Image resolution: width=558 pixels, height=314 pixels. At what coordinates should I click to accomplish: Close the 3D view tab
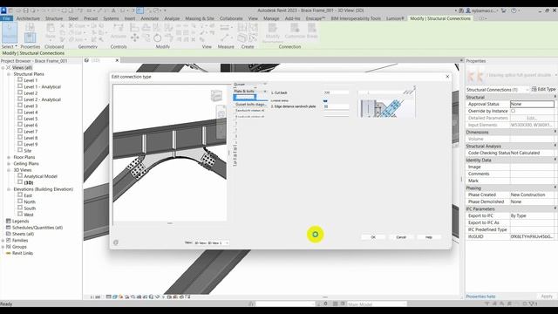[x=117, y=60]
